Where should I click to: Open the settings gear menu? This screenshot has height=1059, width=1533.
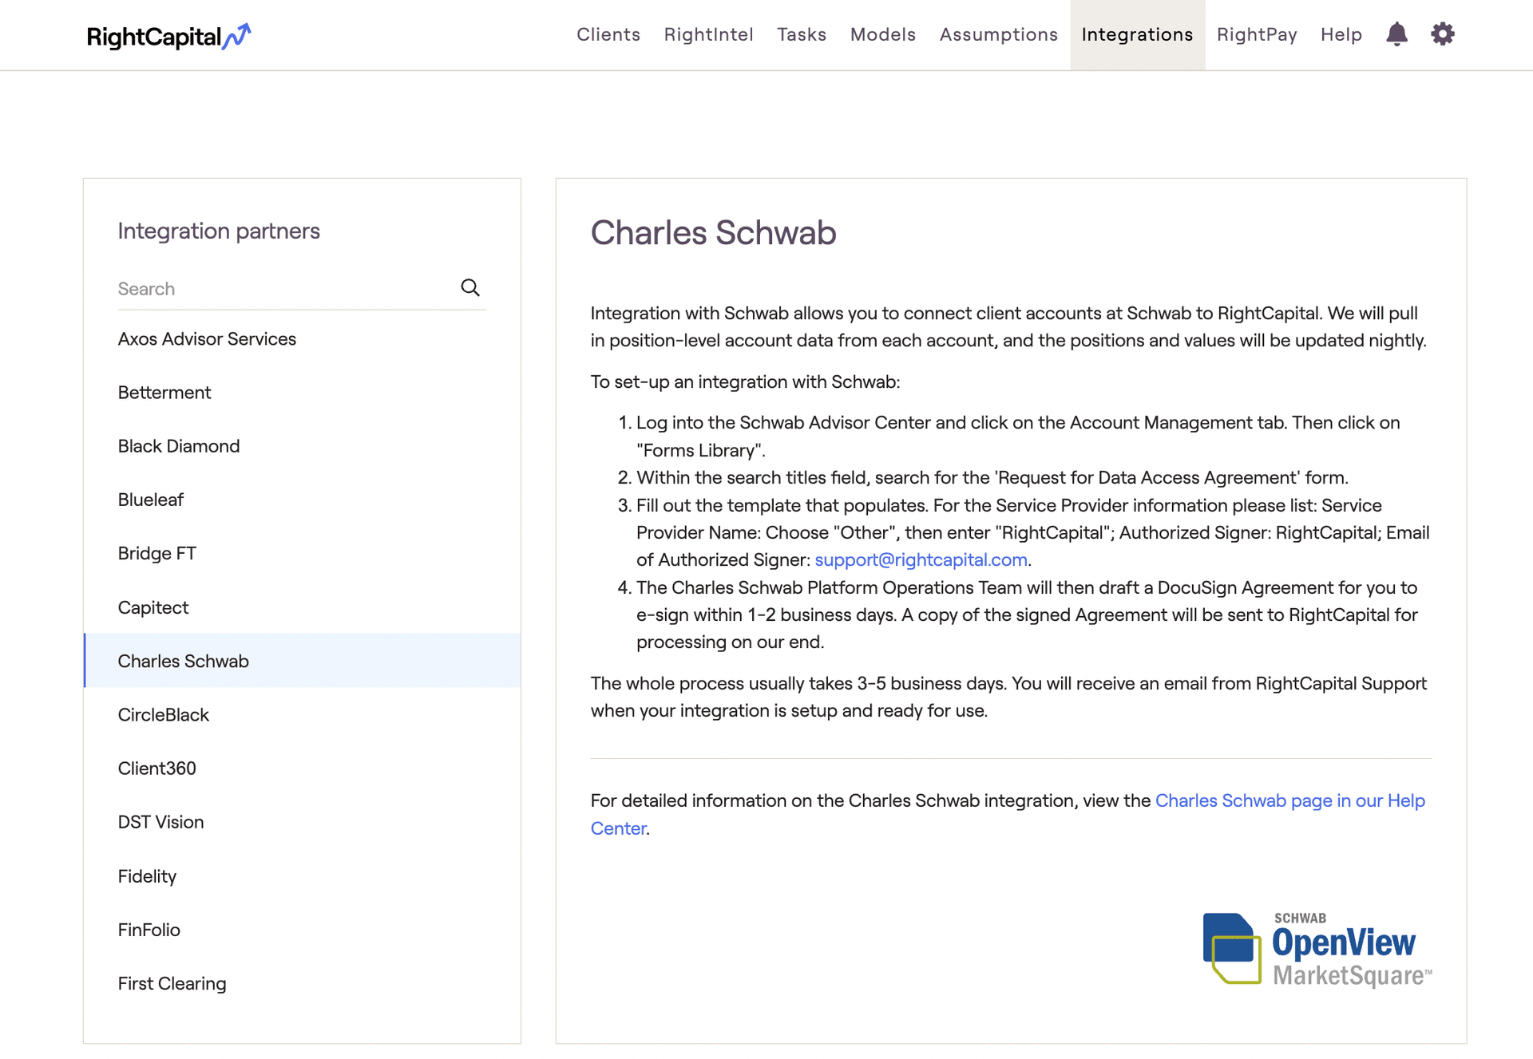pos(1443,34)
